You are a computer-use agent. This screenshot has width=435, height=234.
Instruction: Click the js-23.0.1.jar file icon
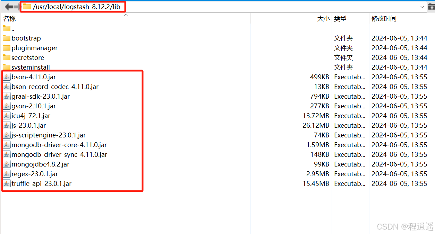click(7, 125)
